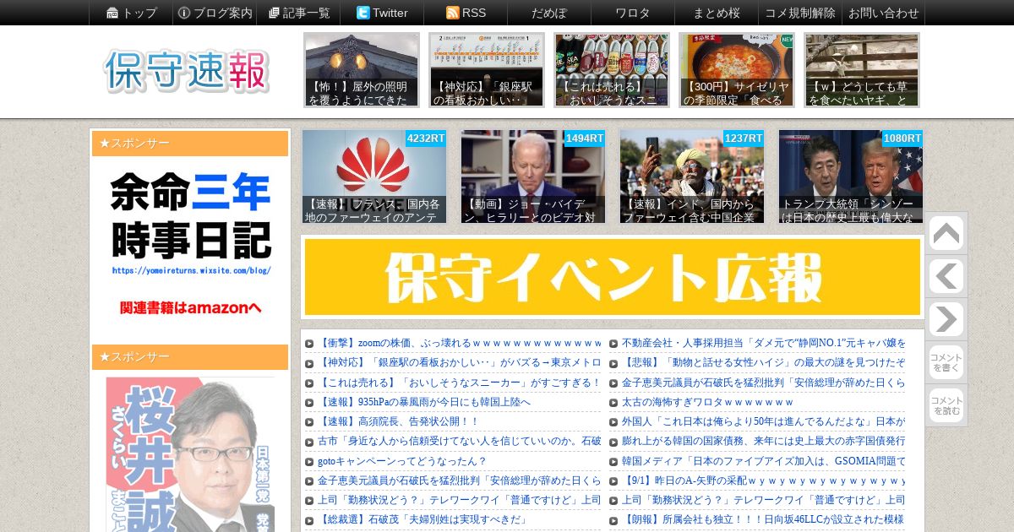Screen dimensions: 1014x532
Task: Click the orange RSS icon in navbar
Action: 453,13
